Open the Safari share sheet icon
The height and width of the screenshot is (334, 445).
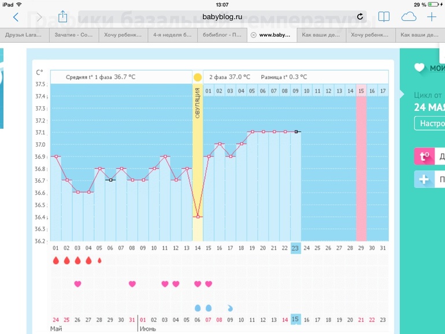pos(63,17)
